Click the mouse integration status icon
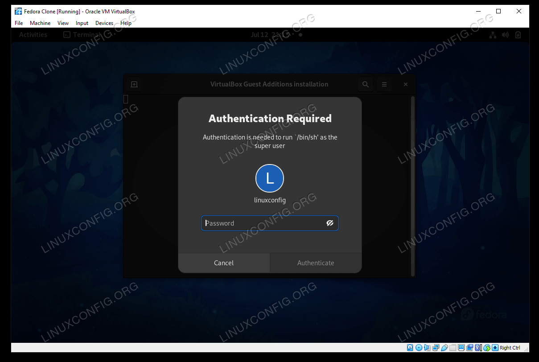Screen dimensions: 539x362 (486, 348)
